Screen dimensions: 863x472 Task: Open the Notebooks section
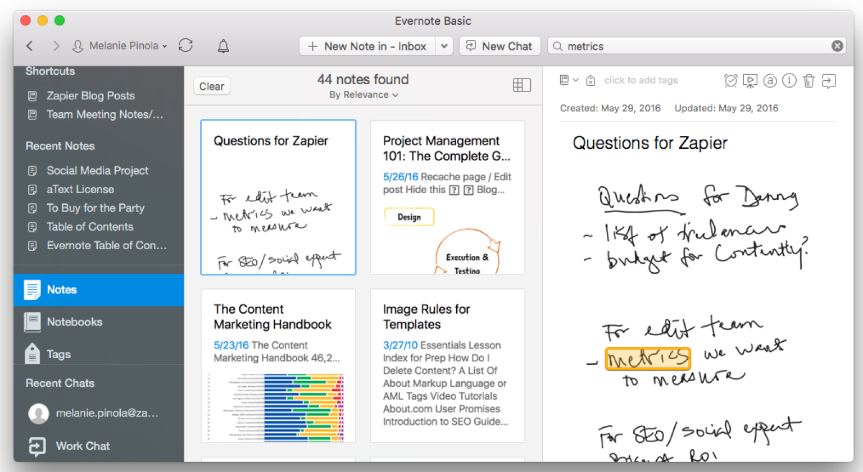(x=74, y=322)
